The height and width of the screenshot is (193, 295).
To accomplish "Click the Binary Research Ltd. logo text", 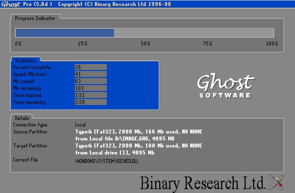I will click(203, 183).
